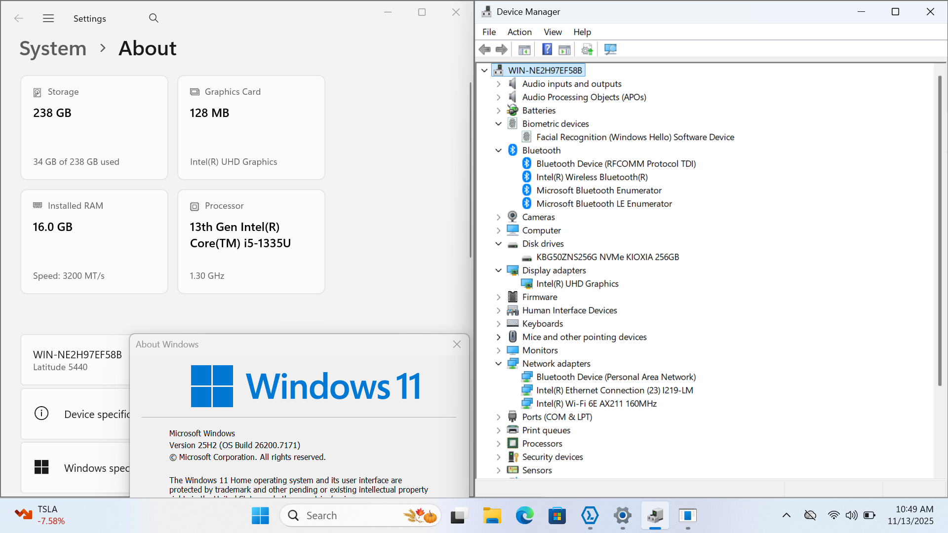The width and height of the screenshot is (948, 533).
Task: Click the Settings search magnifier icon
Action: [x=154, y=18]
